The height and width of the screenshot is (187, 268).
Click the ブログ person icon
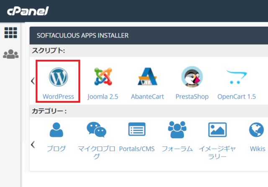coord(57,130)
